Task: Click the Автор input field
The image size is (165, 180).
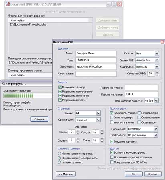Action: pyautogui.click(x=96, y=54)
